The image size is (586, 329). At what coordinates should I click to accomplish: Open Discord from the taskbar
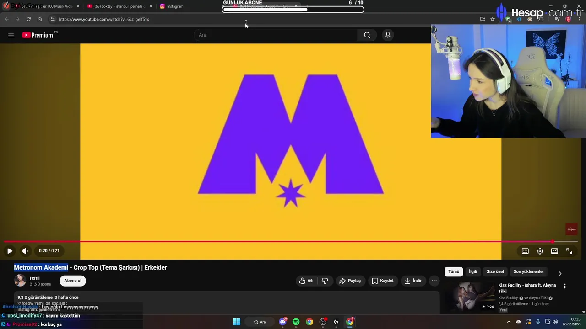pos(283,322)
